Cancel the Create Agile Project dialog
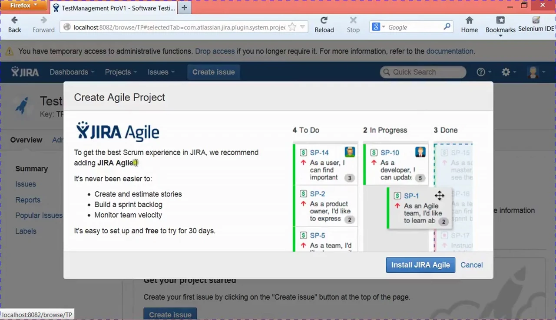 coord(471,265)
